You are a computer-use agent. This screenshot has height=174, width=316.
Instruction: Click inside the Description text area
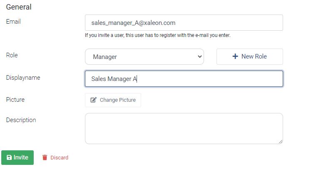184,128
